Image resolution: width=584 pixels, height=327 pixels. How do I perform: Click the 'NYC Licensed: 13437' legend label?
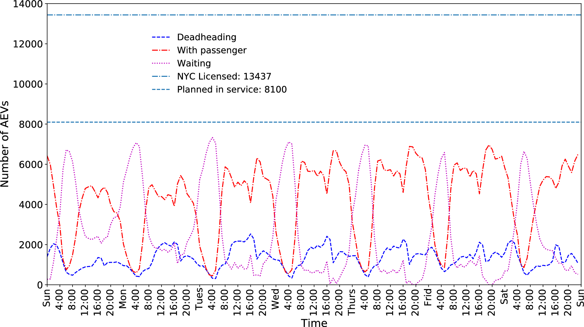pos(224,76)
